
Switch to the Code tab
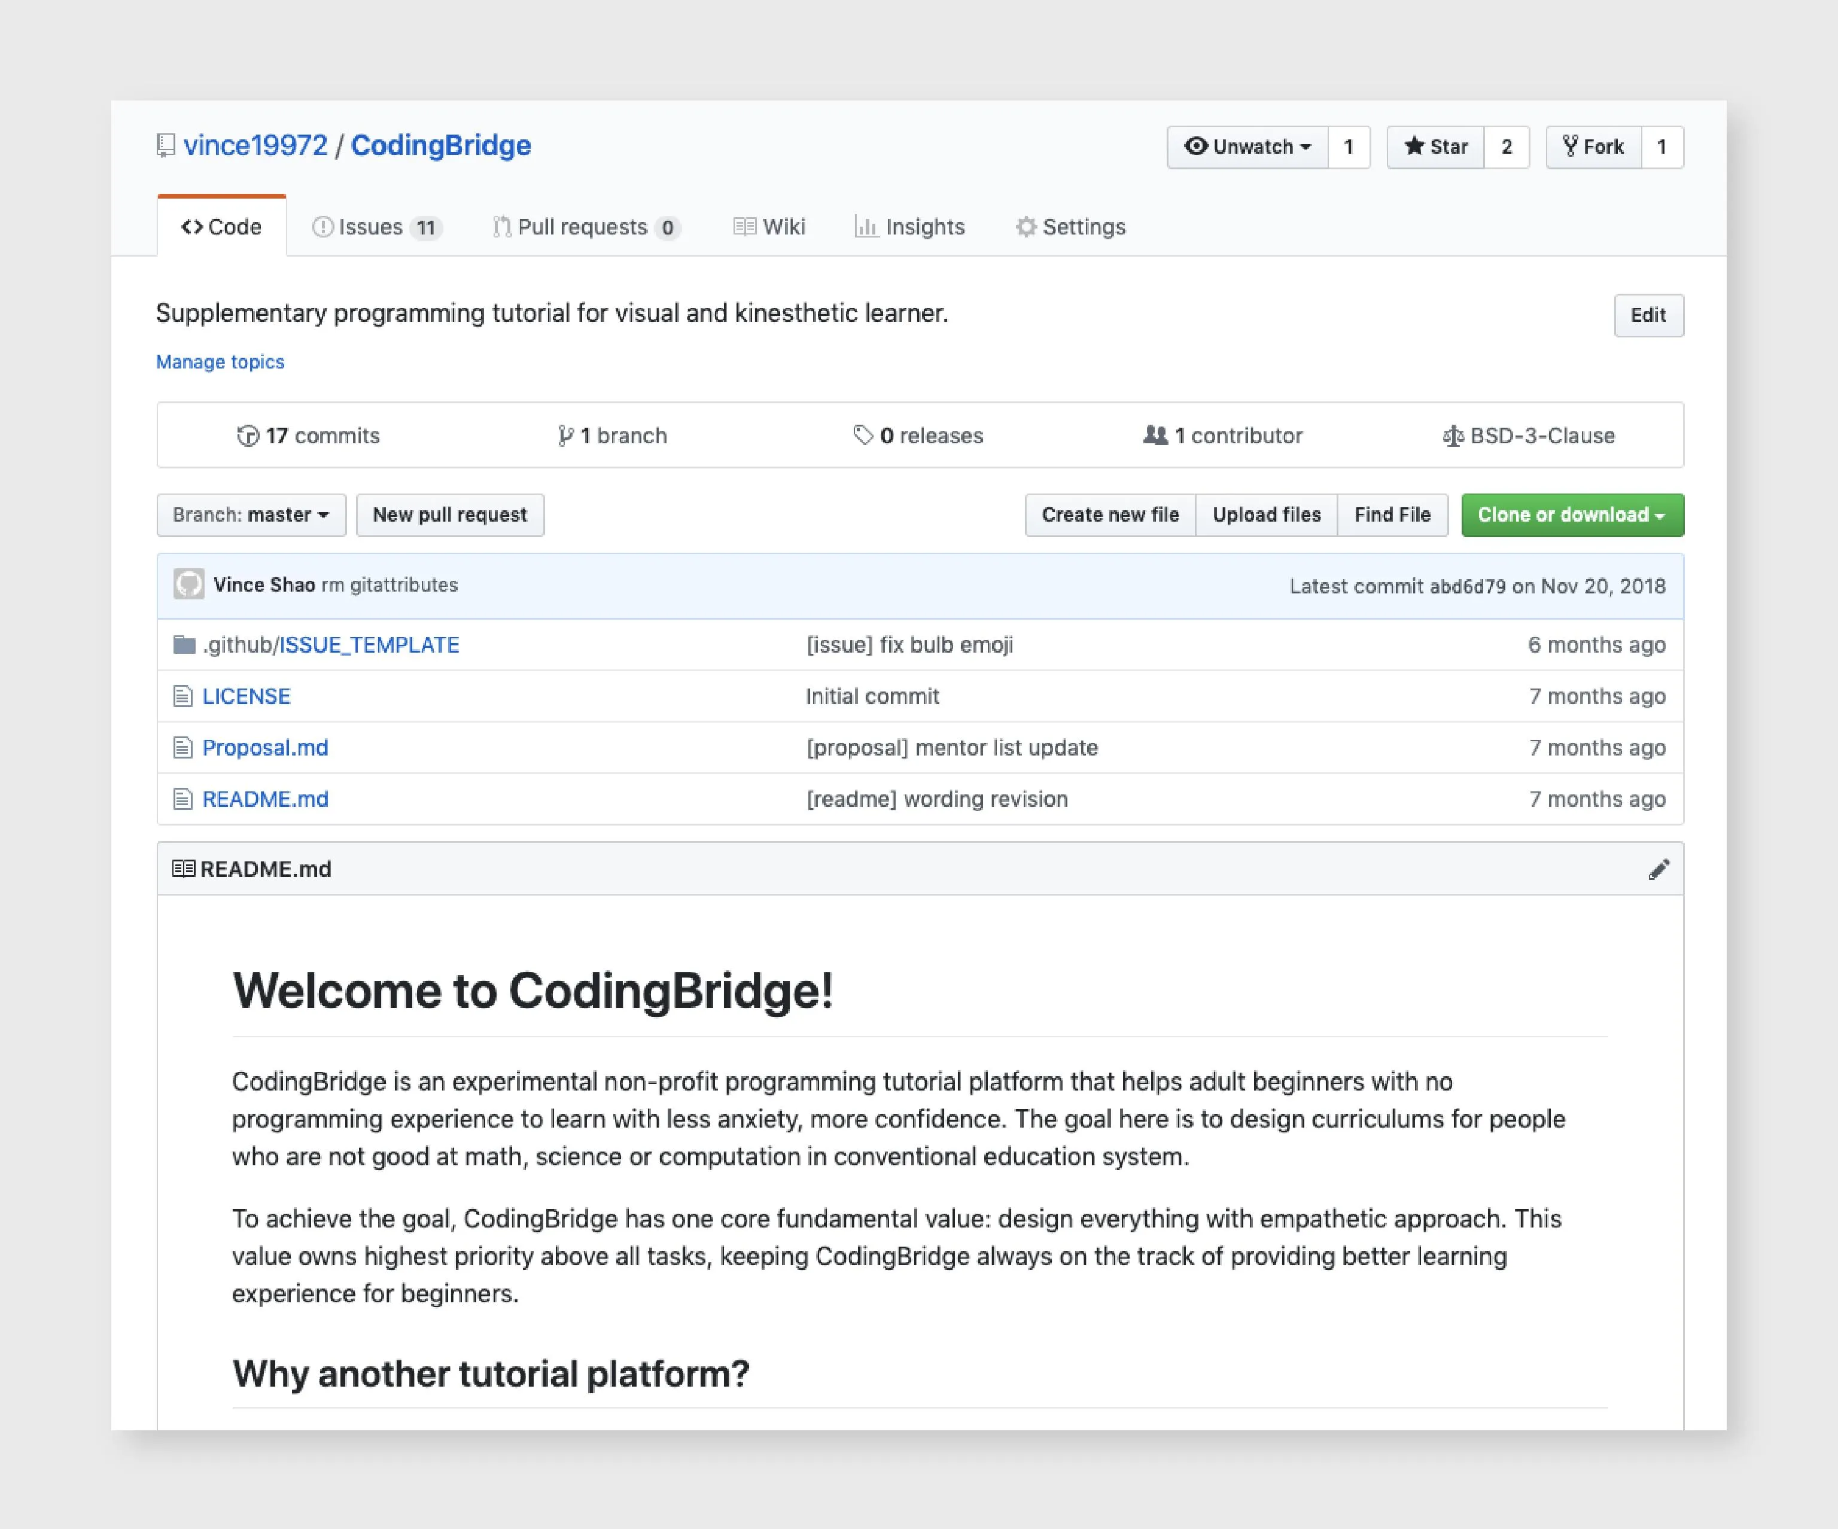pyautogui.click(x=221, y=227)
